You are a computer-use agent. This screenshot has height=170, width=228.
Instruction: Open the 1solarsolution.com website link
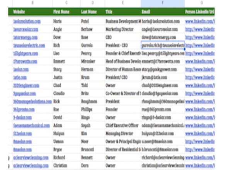tap(27, 21)
